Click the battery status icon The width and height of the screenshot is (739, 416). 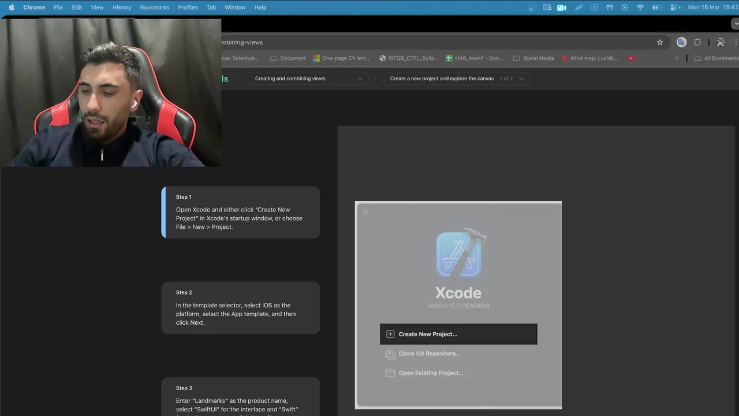tap(656, 8)
